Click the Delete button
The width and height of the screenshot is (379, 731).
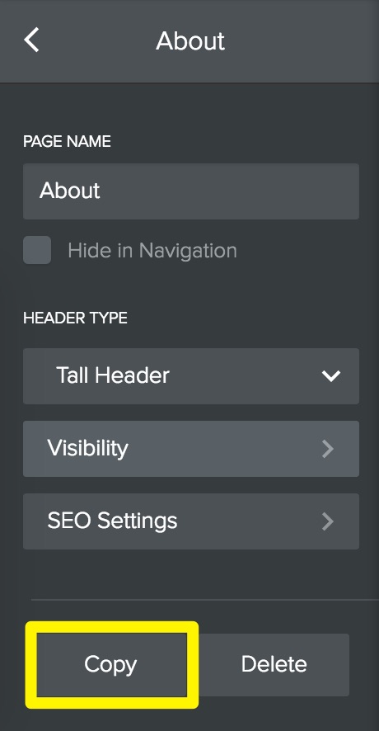[274, 664]
